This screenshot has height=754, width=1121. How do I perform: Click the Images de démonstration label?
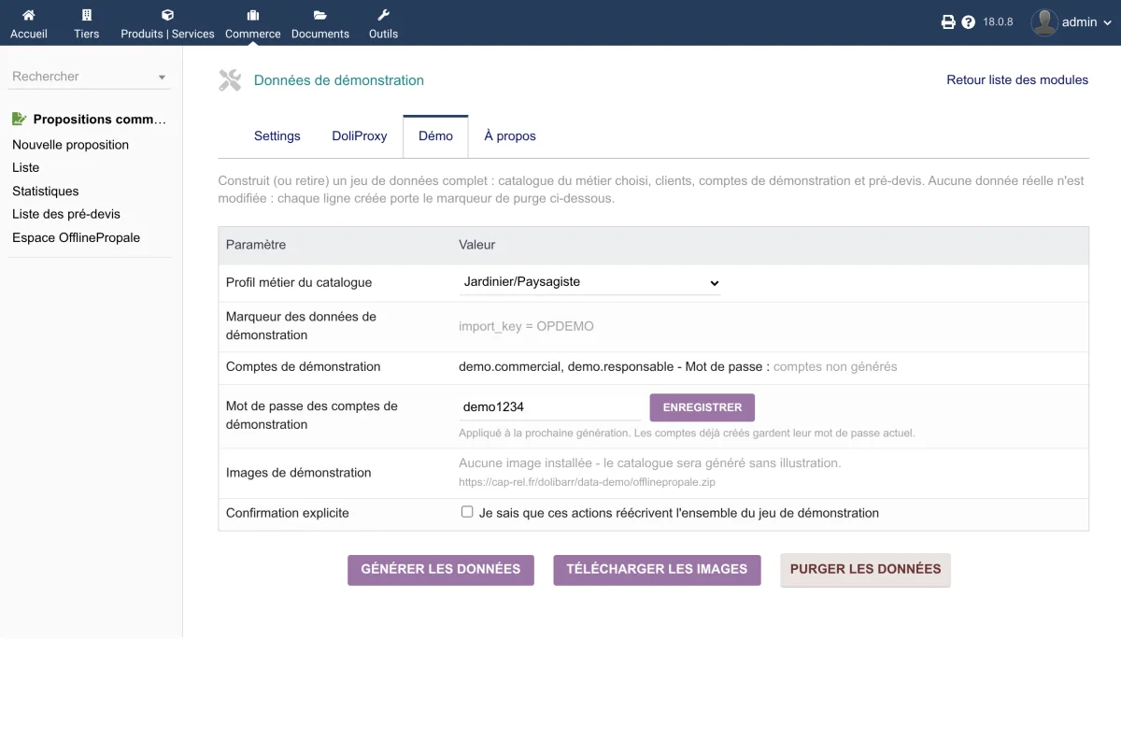pyautogui.click(x=299, y=473)
